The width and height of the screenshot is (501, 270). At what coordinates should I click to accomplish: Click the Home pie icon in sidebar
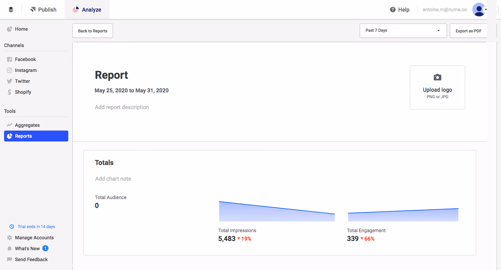[x=10, y=29]
